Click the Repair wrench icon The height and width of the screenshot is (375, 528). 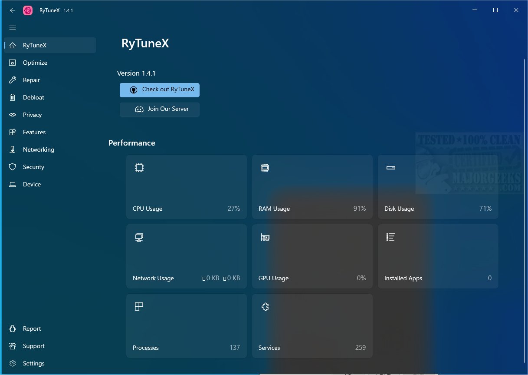point(13,80)
